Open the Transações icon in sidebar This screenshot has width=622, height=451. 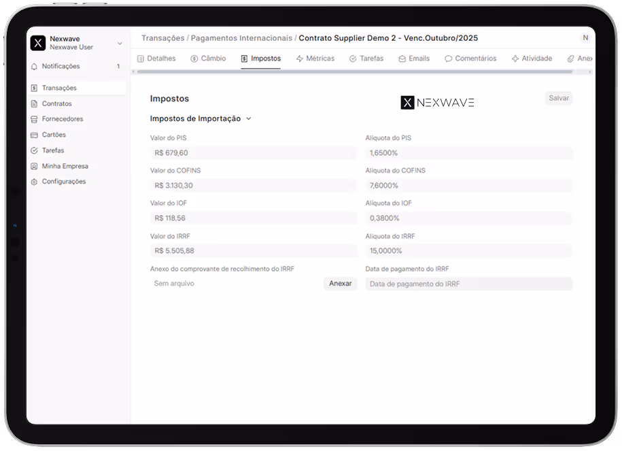(35, 88)
